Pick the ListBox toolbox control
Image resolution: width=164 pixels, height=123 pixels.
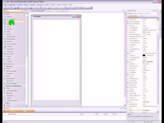pyautogui.click(x=14, y=31)
